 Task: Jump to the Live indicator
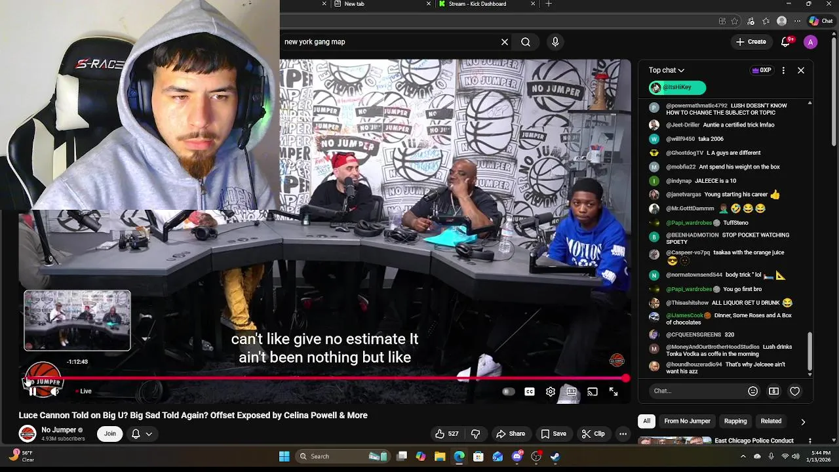click(x=83, y=391)
